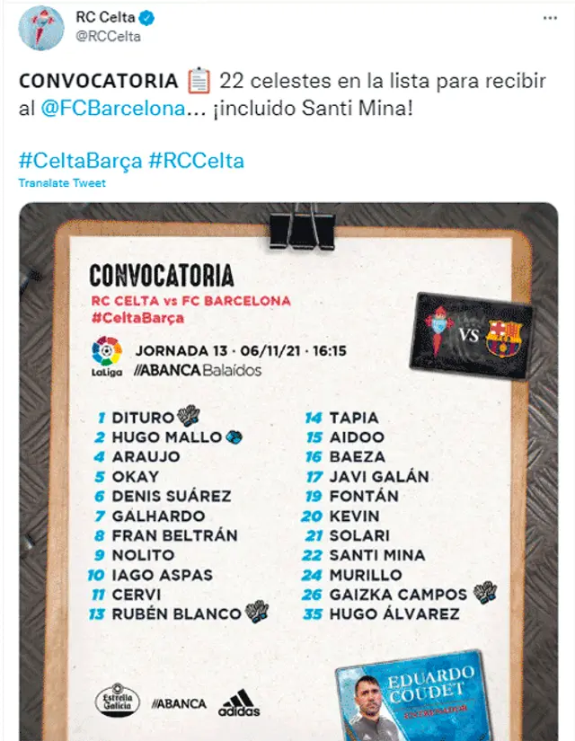Click the Estrella Galicia sponsor logo

(117, 701)
